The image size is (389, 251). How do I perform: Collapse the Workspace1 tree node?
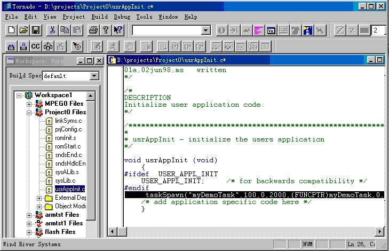click(x=19, y=96)
